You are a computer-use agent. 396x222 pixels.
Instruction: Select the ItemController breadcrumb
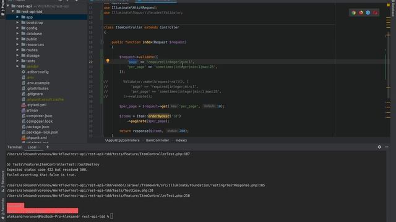157,141
